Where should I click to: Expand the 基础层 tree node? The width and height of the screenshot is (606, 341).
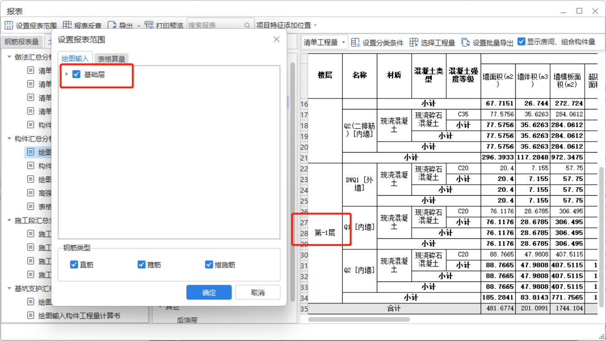coord(67,74)
